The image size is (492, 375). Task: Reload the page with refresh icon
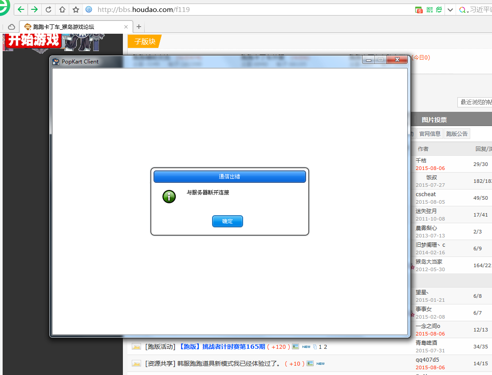(x=48, y=9)
